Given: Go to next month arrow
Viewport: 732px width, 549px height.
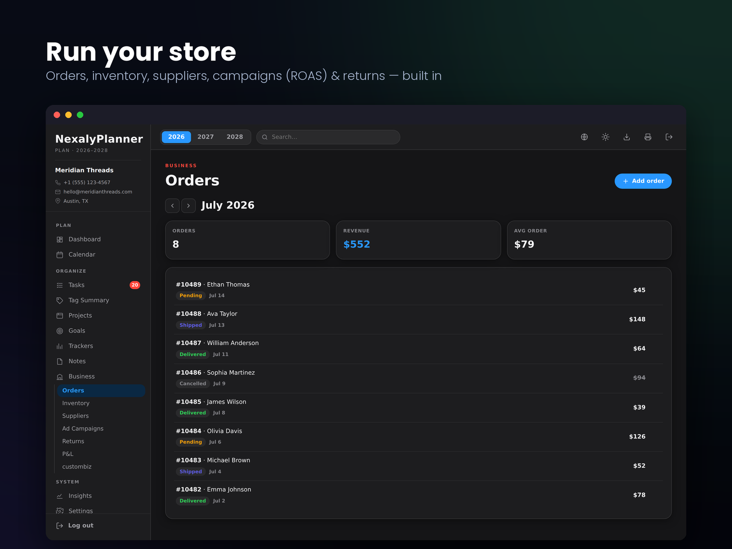Looking at the screenshot, I should [x=188, y=206].
